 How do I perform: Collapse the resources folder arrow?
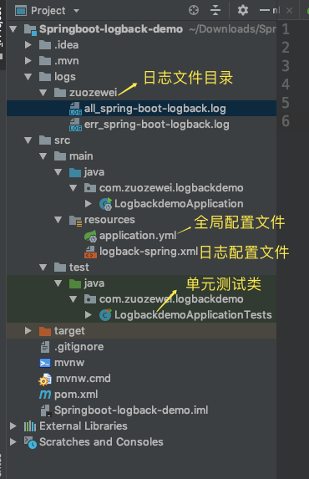tap(58, 220)
